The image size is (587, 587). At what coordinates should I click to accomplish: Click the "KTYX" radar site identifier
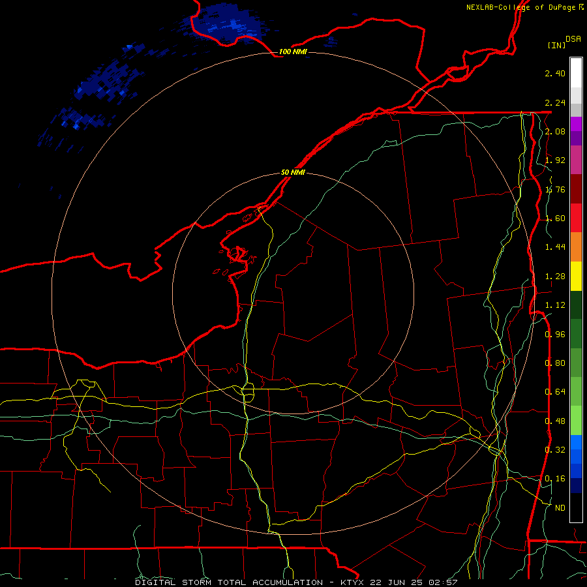tap(352, 582)
